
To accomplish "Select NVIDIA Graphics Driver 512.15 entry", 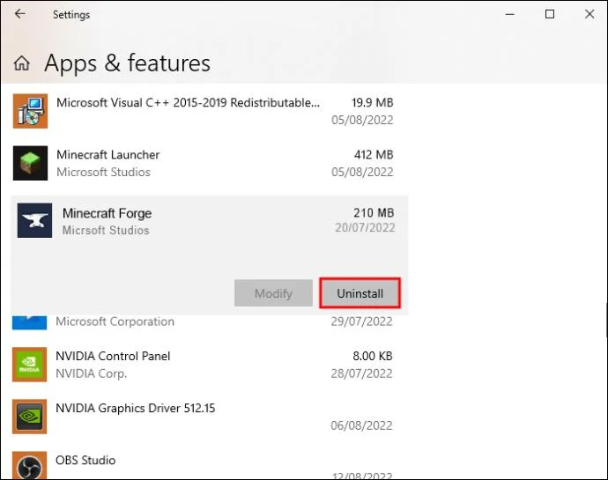I will 136,408.
